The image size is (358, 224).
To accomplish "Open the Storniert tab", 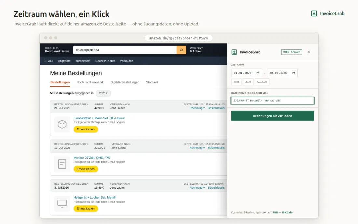I will pyautogui.click(x=152, y=82).
